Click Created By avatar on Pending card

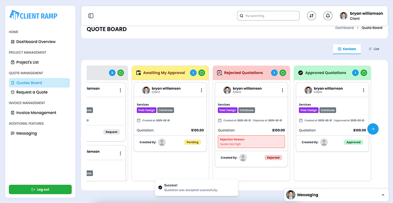click(x=162, y=142)
